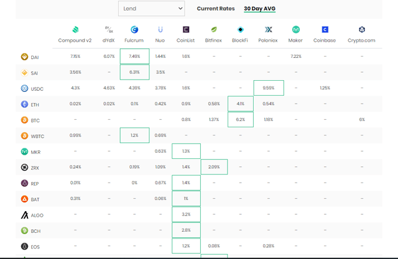Click the MKR coin icon
Viewport: 398px width, 259px height.
[x=24, y=152]
